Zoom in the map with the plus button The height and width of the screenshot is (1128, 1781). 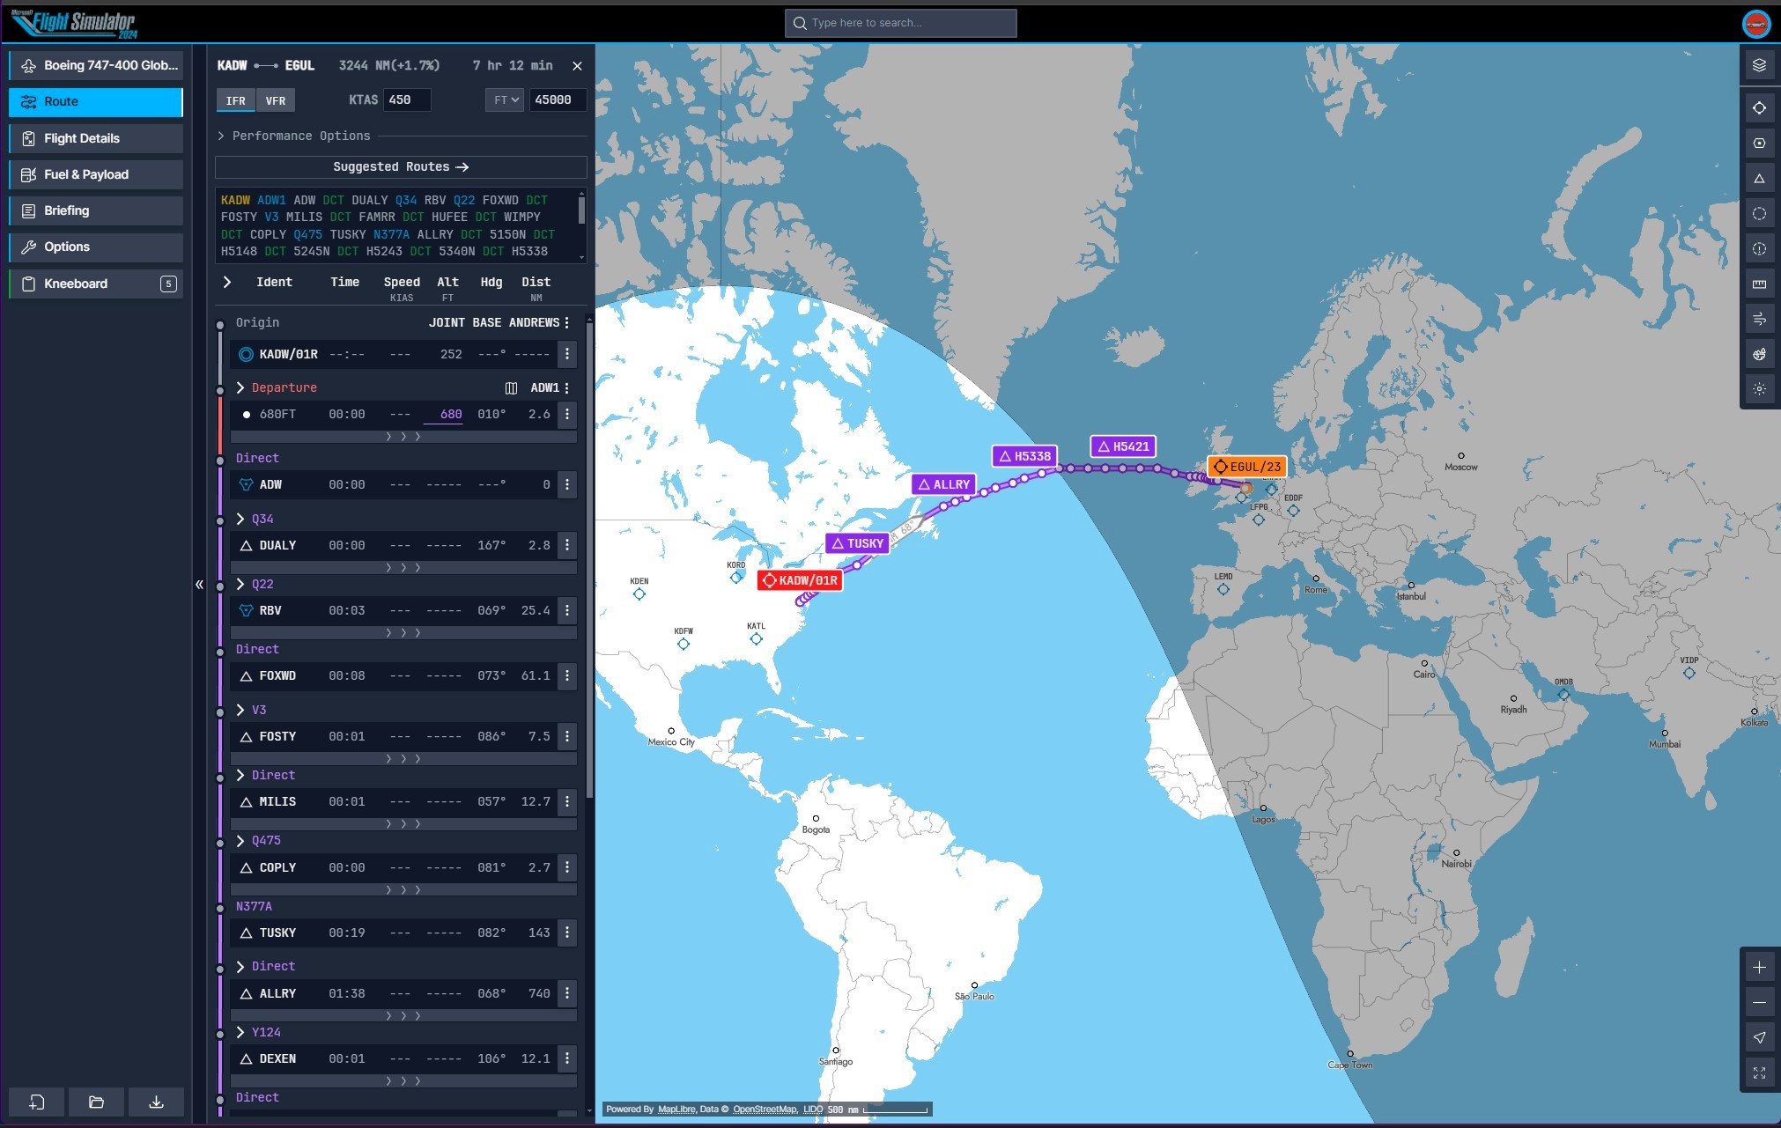[1759, 968]
